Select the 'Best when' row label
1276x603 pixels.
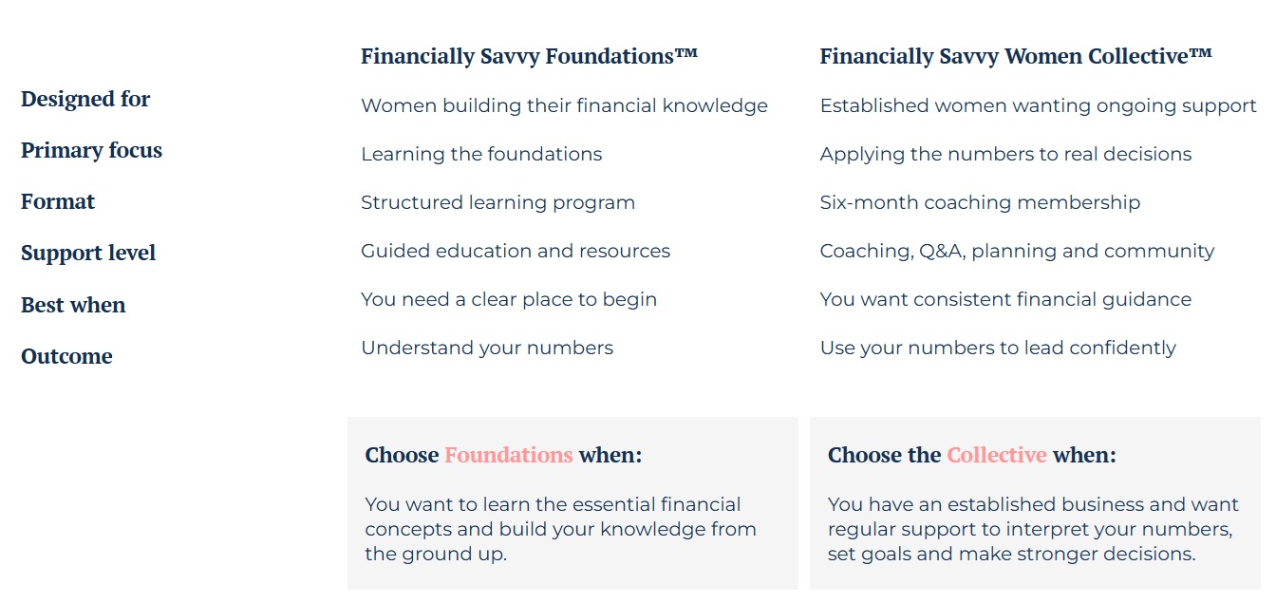(x=73, y=305)
